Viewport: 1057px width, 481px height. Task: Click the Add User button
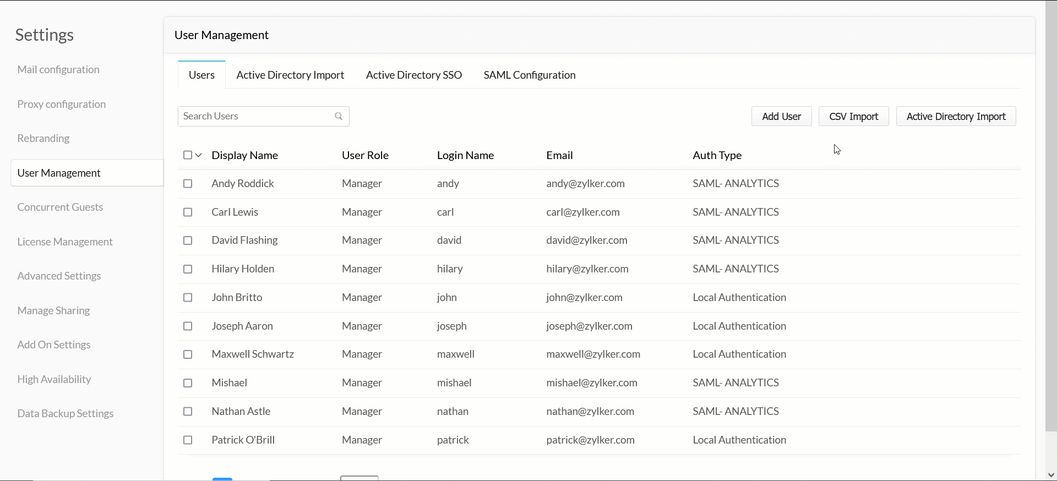click(781, 117)
